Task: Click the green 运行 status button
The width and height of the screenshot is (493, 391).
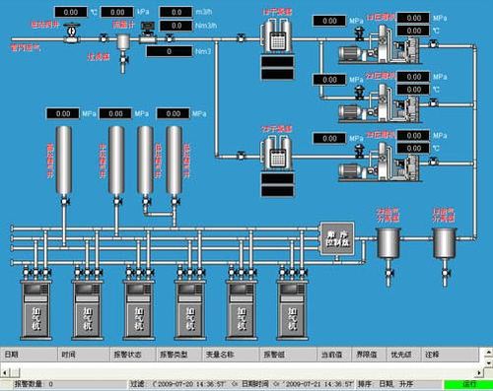Action: tap(468, 384)
